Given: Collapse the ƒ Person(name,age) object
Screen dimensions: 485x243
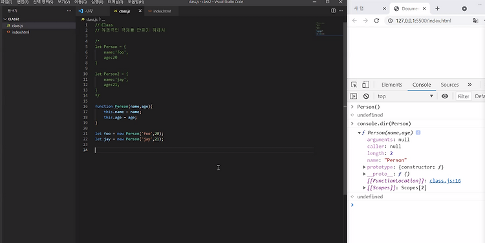Looking at the screenshot, I should point(359,133).
